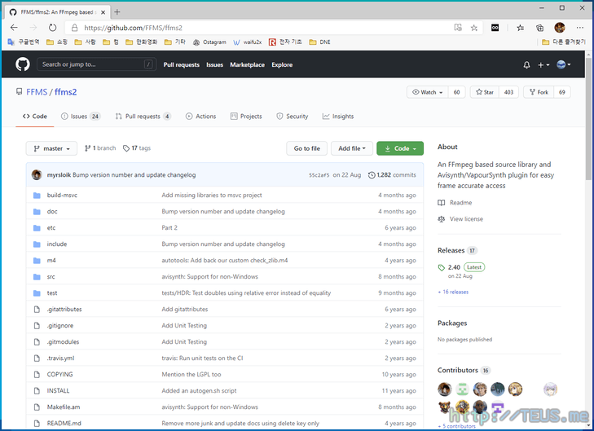Click the browser back arrow
This screenshot has height=431, width=594.
tap(14, 28)
